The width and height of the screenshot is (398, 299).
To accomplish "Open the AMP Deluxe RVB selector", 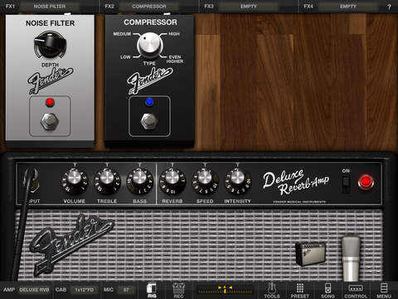I will coord(34,290).
